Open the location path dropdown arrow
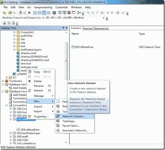165x150 pixels. [103, 18]
